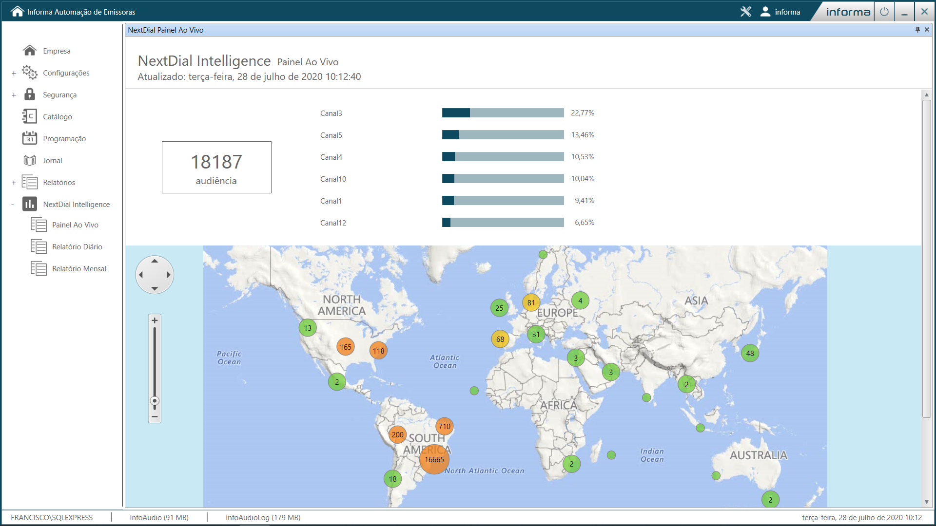Pan the map left with arrow
Image resolution: width=936 pixels, height=526 pixels.
(141, 275)
